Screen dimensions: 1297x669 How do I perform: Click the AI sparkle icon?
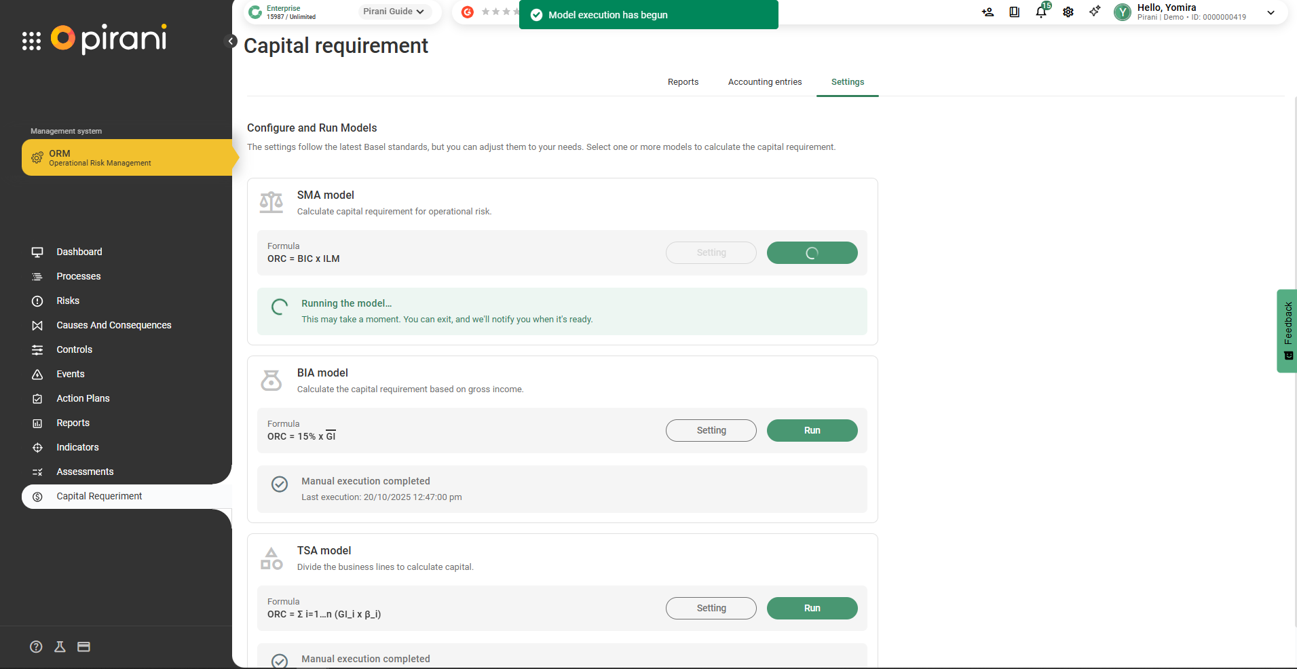coord(1095,12)
